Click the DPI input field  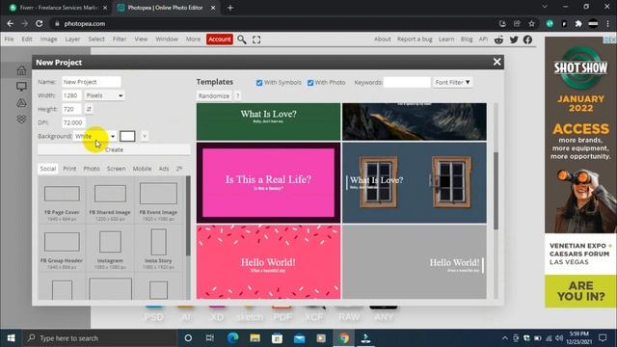(73, 122)
